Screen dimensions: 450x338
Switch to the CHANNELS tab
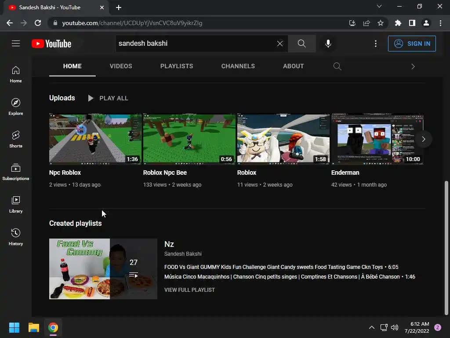[x=238, y=66]
